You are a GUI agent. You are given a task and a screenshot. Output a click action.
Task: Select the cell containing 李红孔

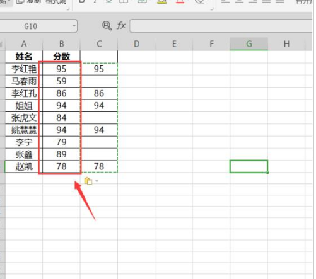point(24,93)
